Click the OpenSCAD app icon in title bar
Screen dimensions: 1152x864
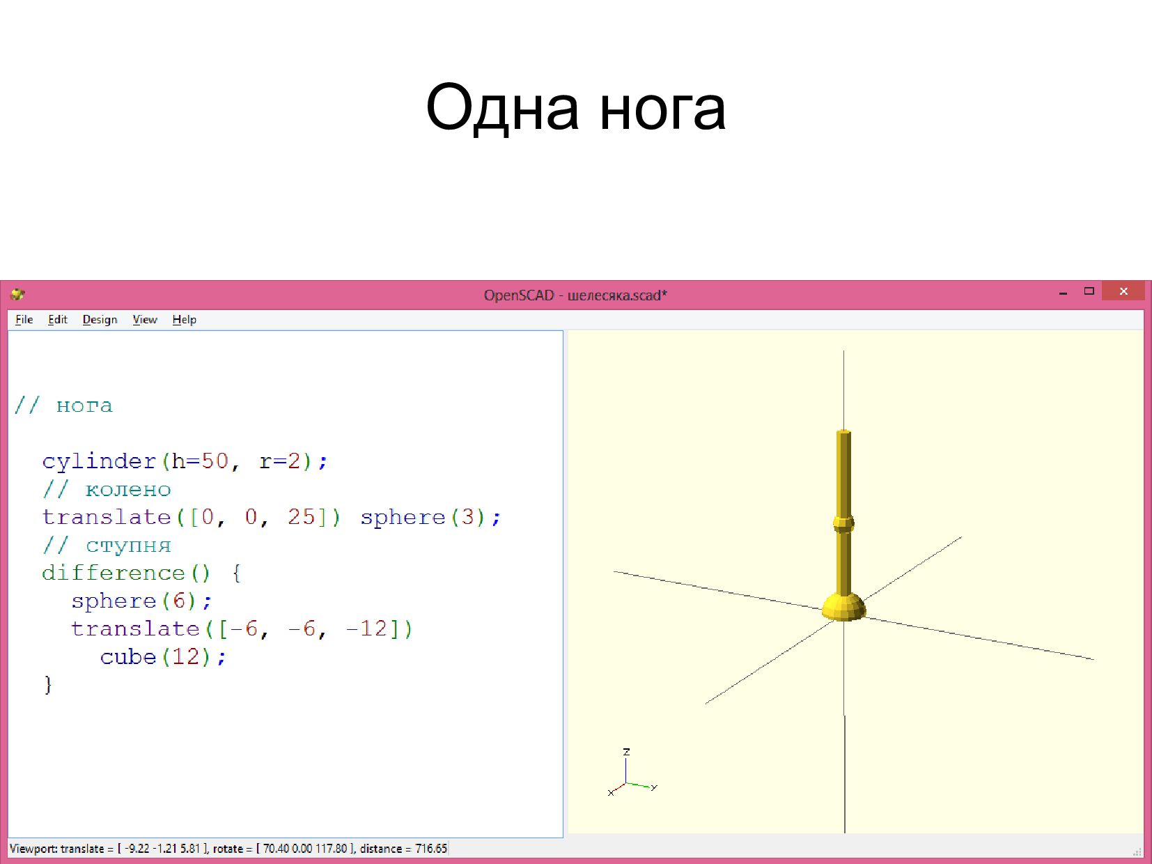(18, 294)
